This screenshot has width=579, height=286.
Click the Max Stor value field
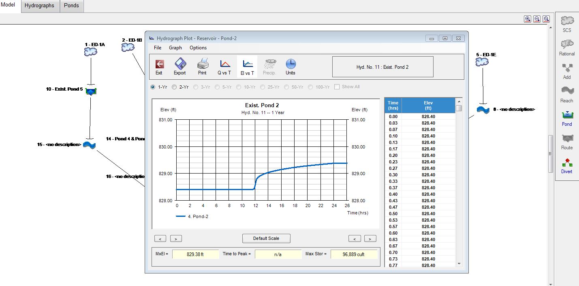[354, 254]
